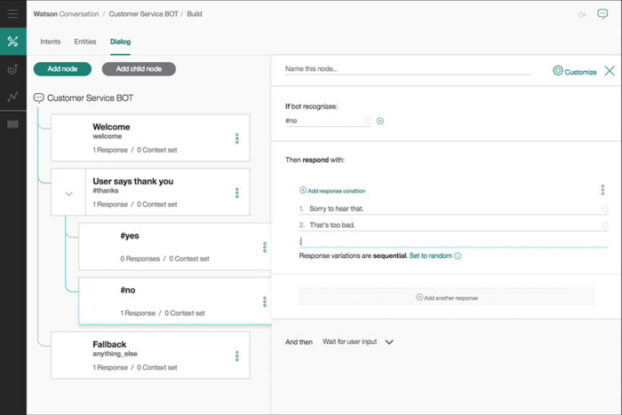Image resolution: width=622 pixels, height=415 pixels.
Task: Click the plus icon to add condition
Action: pos(380,121)
